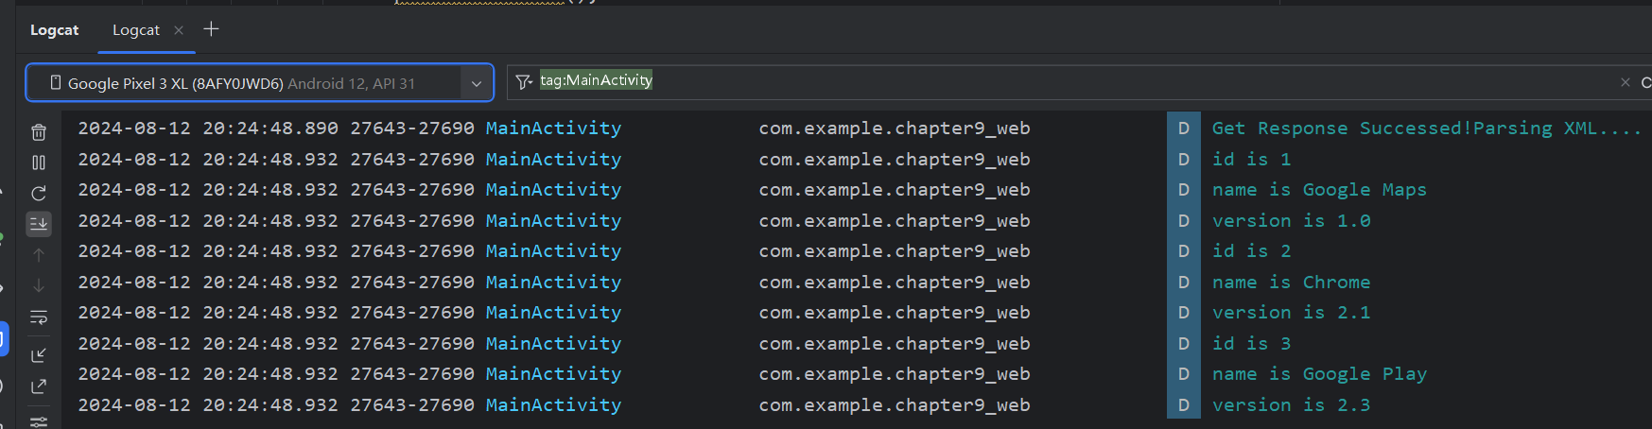The image size is (1652, 429).
Task: Expand the device selector chevron
Action: click(477, 83)
